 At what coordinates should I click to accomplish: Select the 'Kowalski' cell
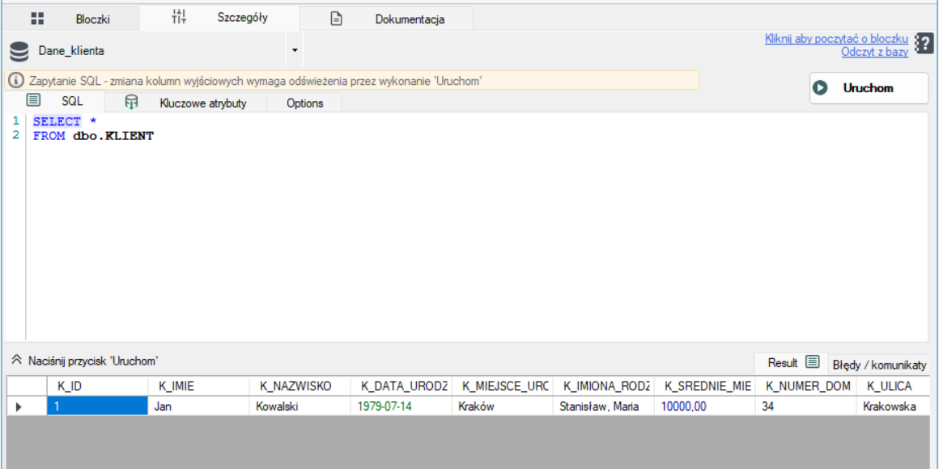tap(300, 406)
